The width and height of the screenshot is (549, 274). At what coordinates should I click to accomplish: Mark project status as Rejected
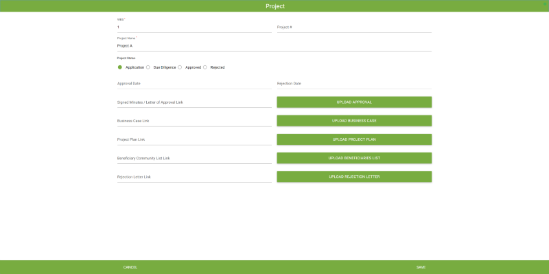pyautogui.click(x=205, y=67)
